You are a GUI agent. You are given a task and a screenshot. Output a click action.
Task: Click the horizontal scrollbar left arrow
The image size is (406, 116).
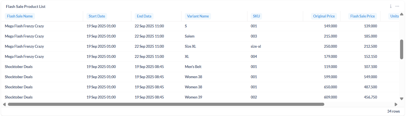tap(4, 104)
